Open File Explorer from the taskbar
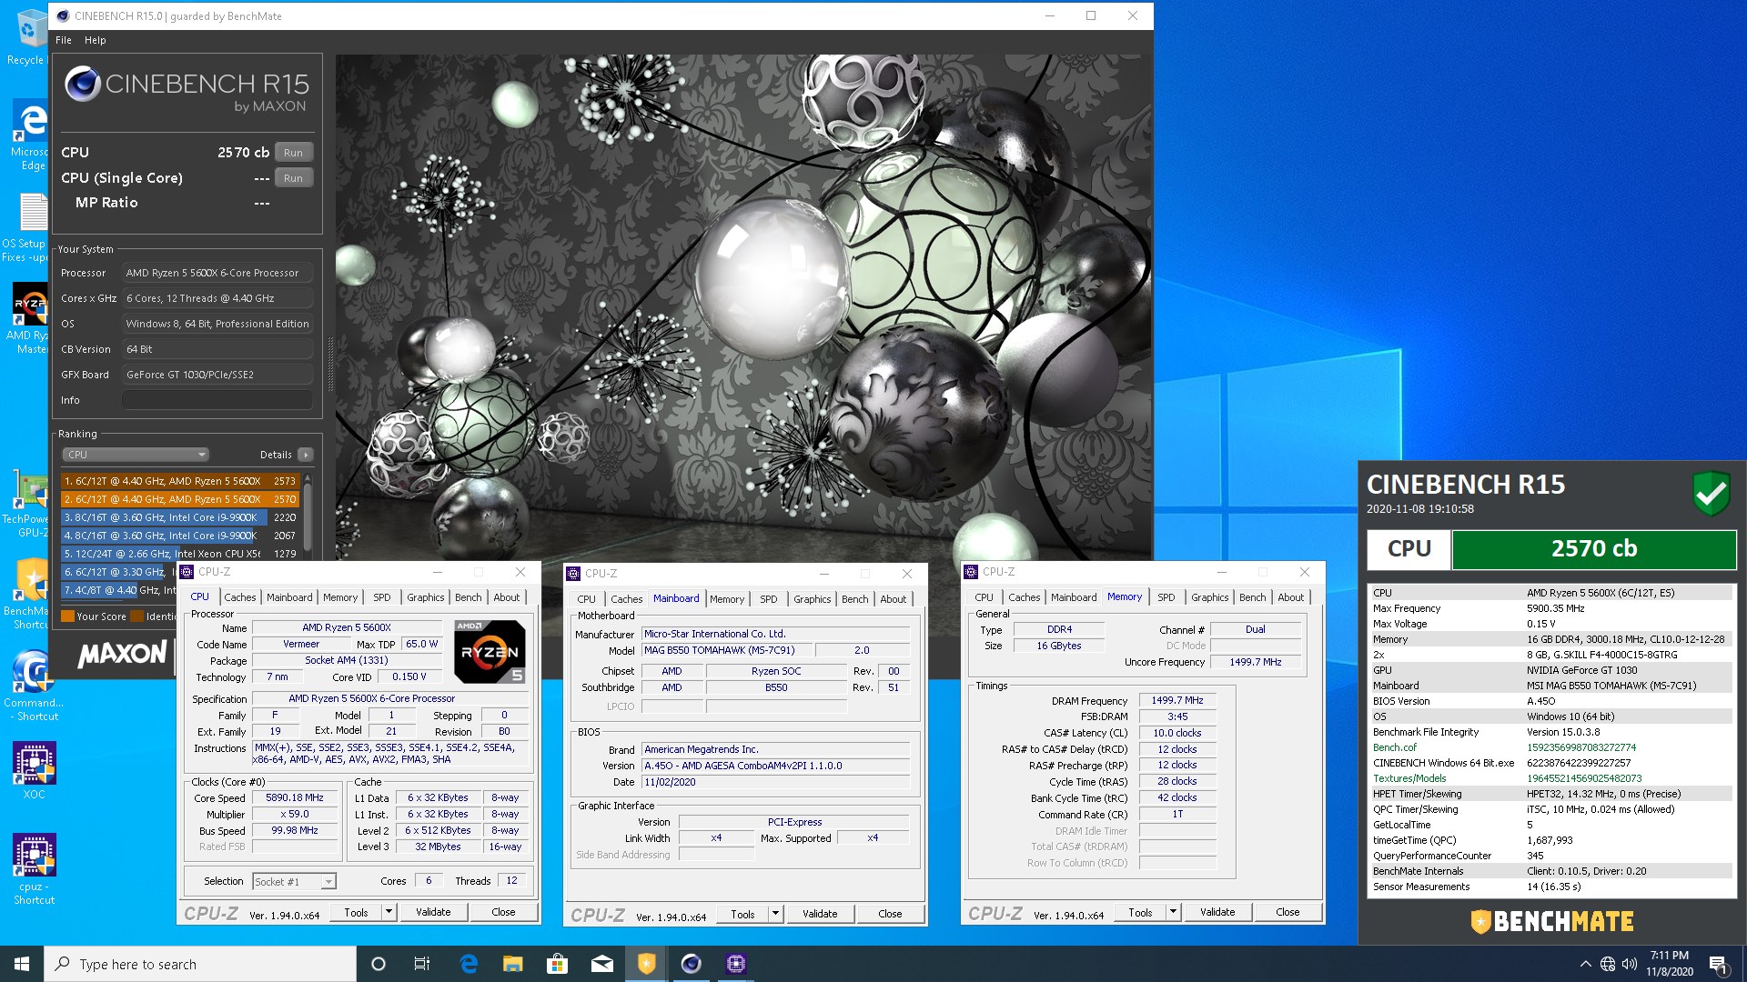Image resolution: width=1747 pixels, height=982 pixels. (512, 964)
